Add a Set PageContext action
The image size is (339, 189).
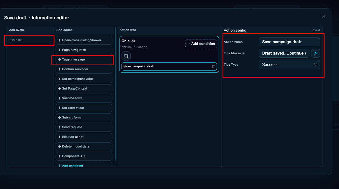[x=84, y=89]
